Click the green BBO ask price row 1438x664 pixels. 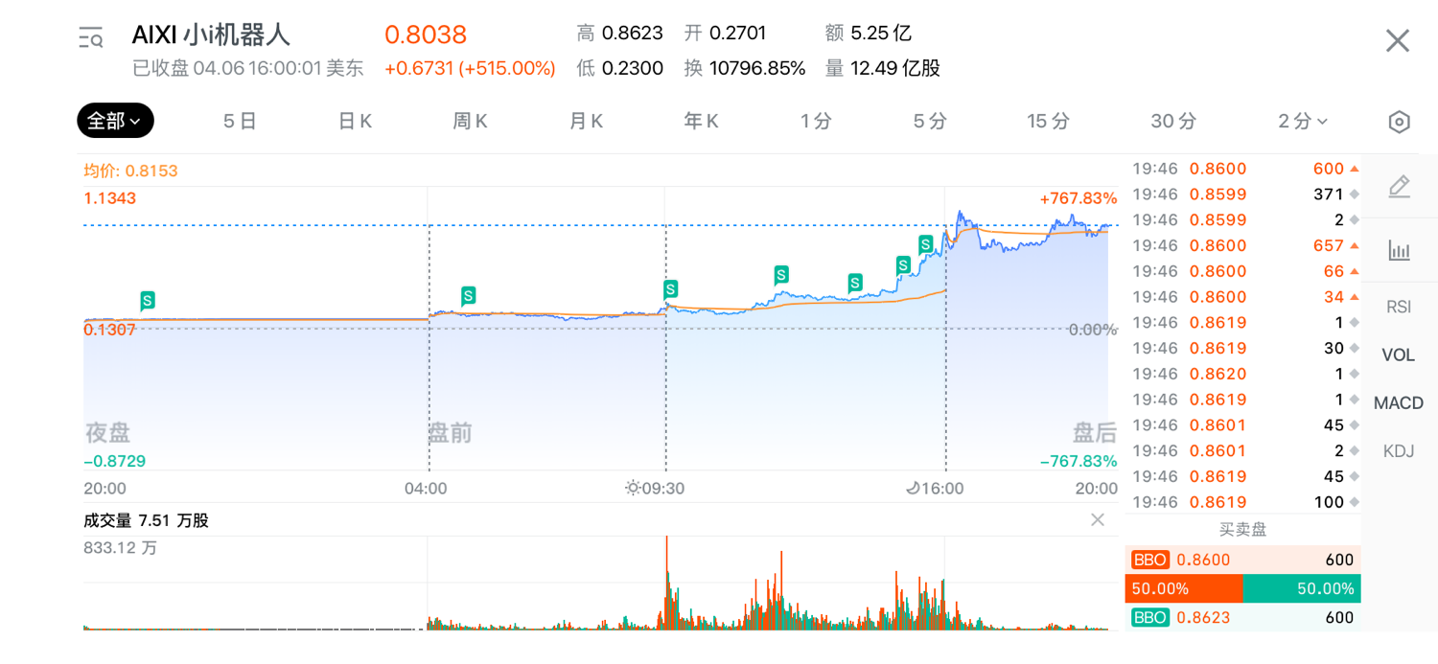[1242, 618]
